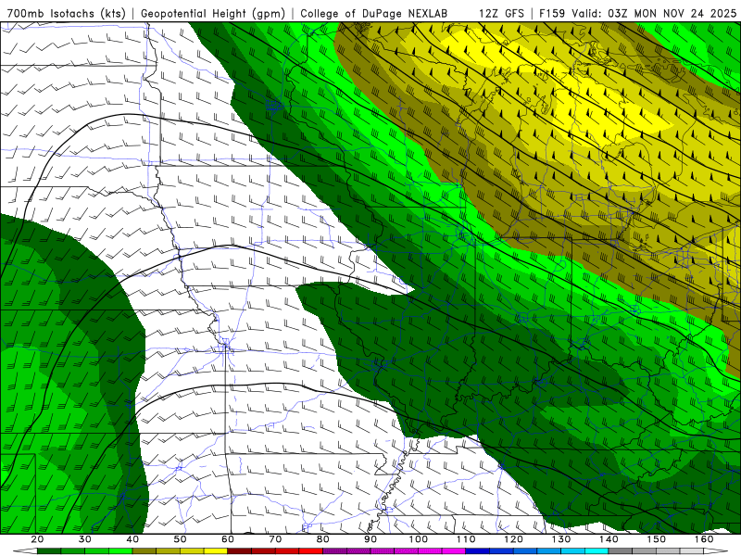Click the 'Geopotential Height (gpm)' label
The image size is (741, 556).
[213, 14]
